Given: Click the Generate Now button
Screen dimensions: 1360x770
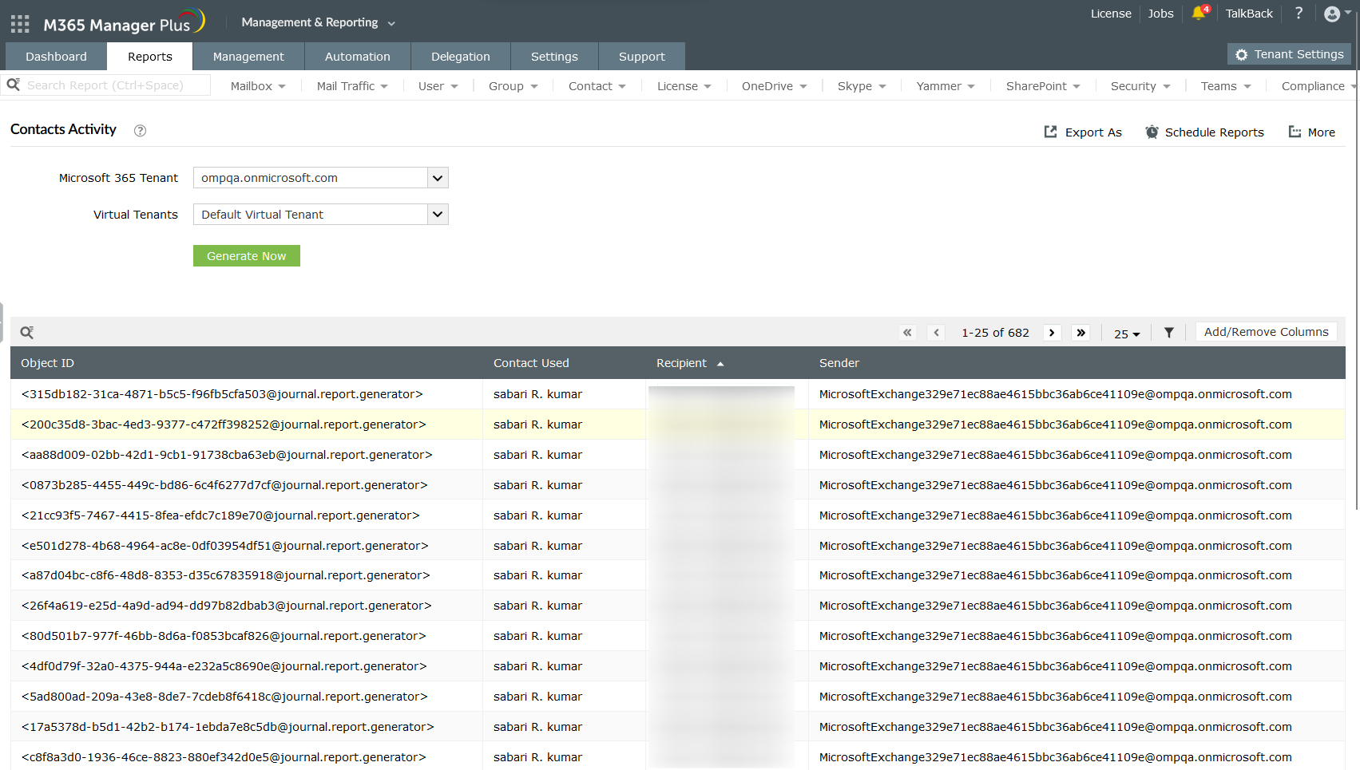Looking at the screenshot, I should pos(247,256).
